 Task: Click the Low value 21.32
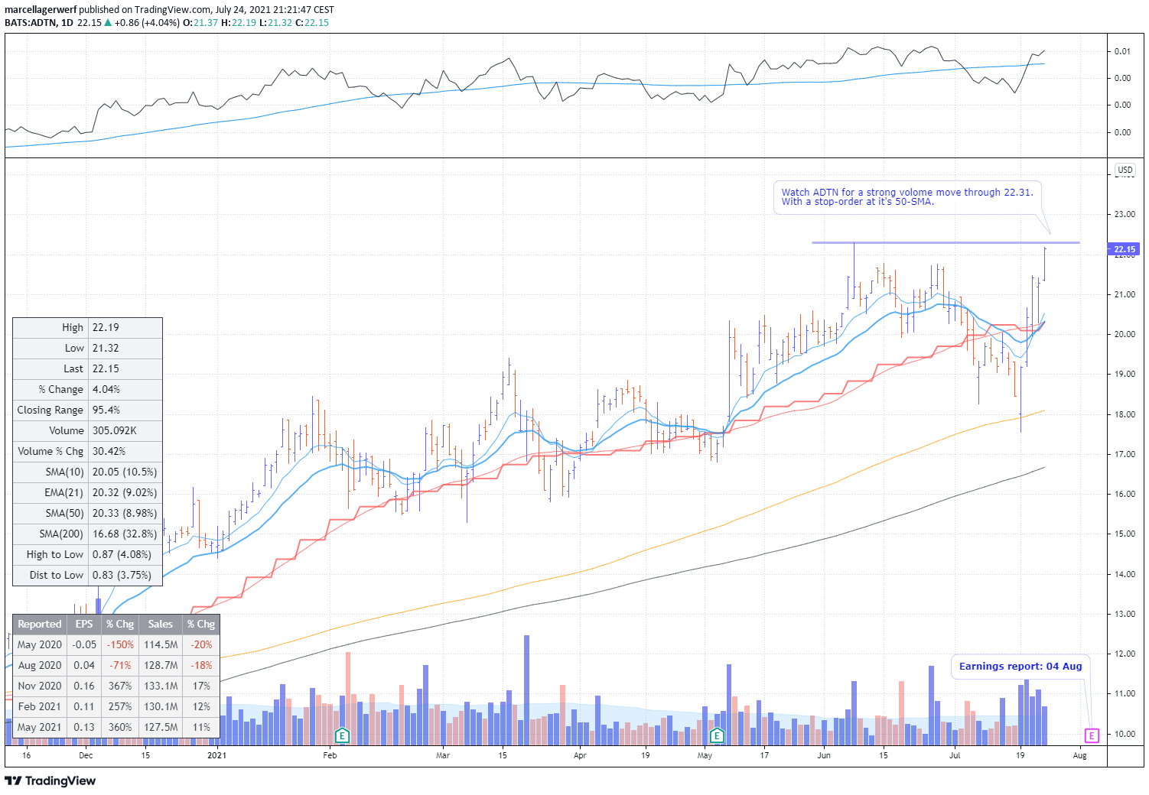pyautogui.click(x=106, y=349)
